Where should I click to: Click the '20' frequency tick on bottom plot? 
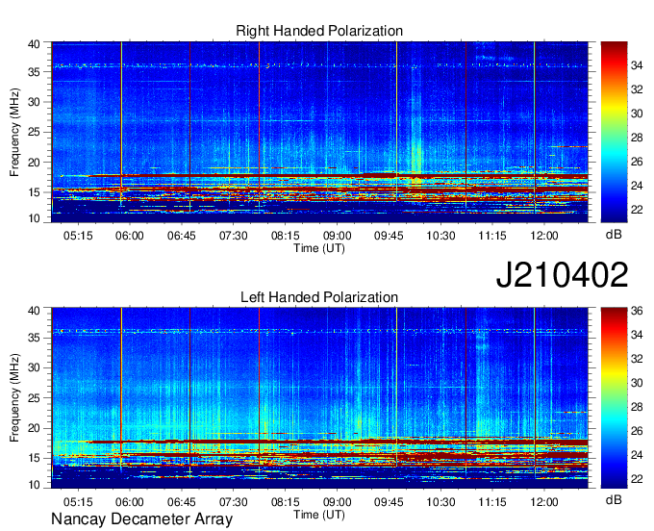pyautogui.click(x=34, y=428)
